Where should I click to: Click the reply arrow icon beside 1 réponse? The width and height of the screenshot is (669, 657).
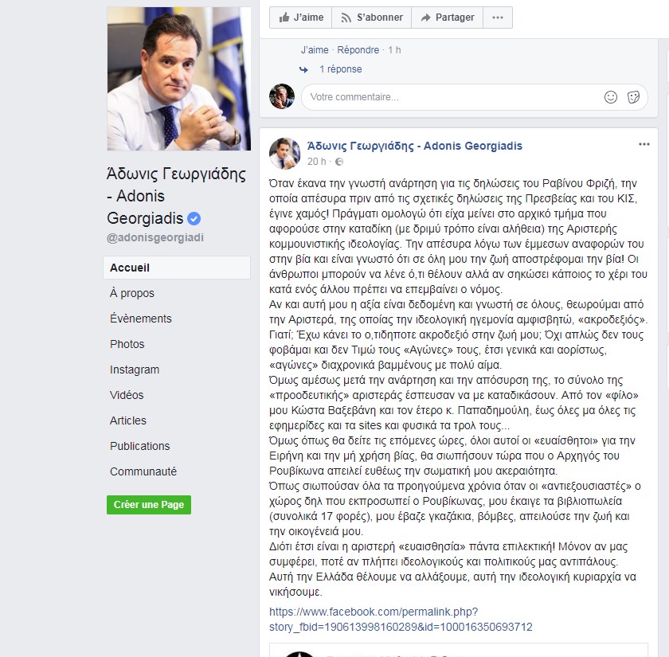[303, 69]
